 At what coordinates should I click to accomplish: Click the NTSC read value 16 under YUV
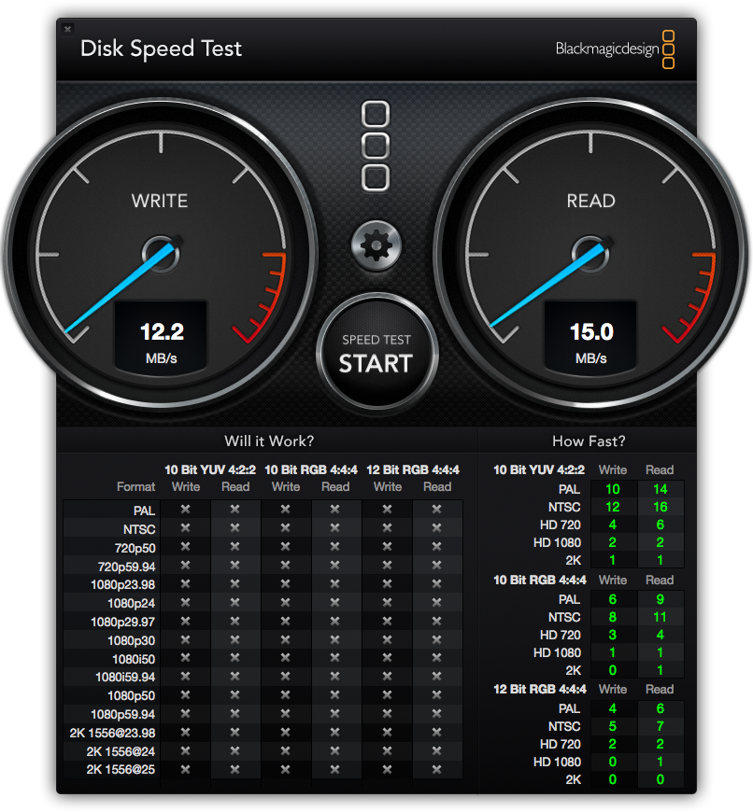[661, 507]
